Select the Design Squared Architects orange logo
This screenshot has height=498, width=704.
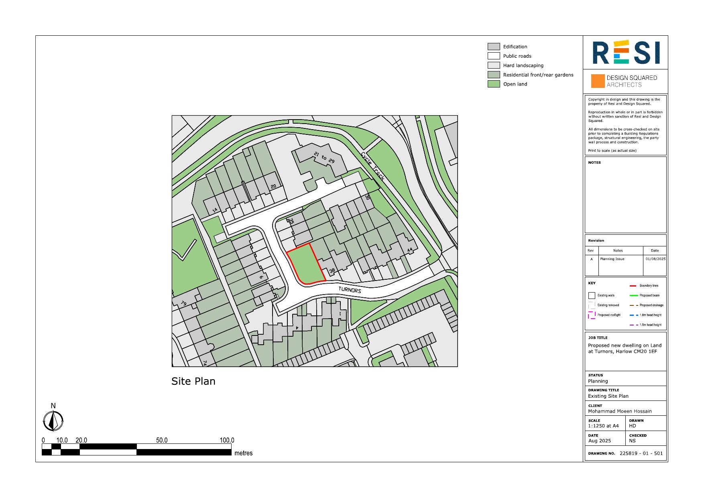597,81
